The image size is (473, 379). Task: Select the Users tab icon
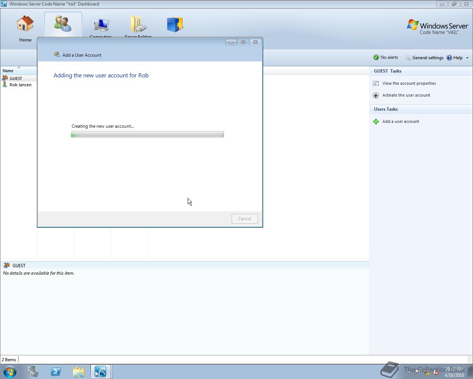point(63,23)
